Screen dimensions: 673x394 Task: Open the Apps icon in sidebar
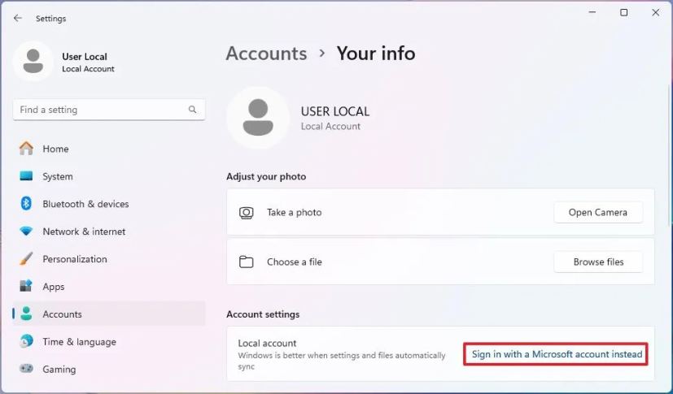(26, 287)
